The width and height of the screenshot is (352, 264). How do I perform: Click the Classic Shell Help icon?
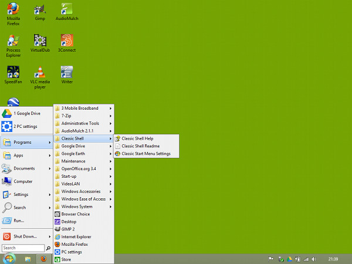(x=118, y=138)
